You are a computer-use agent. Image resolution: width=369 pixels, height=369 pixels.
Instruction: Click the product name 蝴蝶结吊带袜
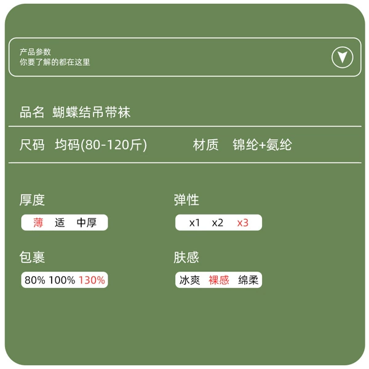(x=91, y=112)
